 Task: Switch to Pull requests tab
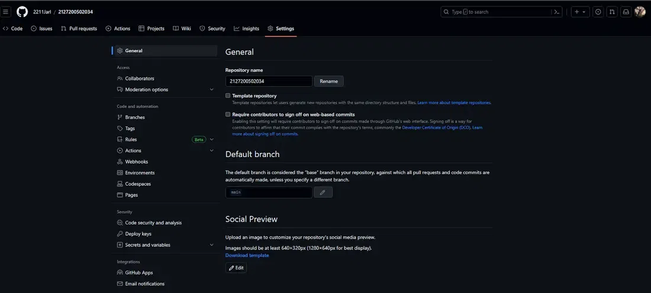79,28
